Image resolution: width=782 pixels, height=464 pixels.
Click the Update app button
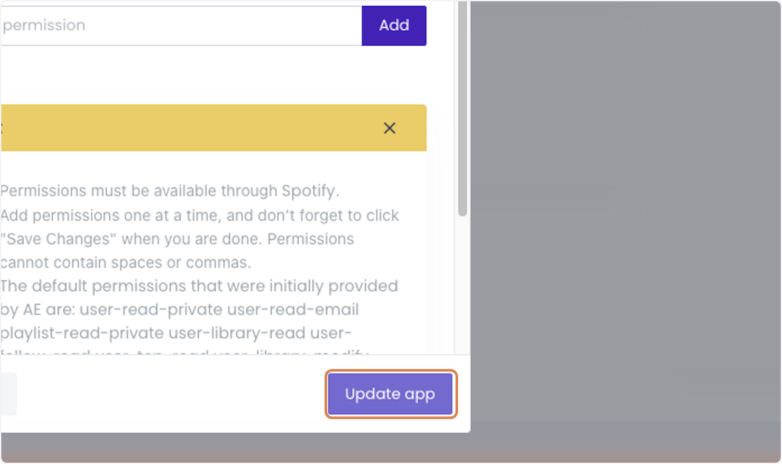pos(390,394)
